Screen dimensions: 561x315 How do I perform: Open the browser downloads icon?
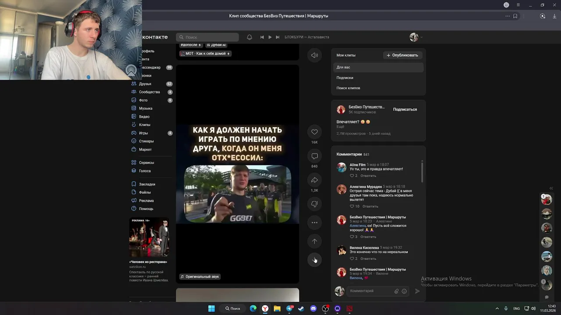(554, 16)
